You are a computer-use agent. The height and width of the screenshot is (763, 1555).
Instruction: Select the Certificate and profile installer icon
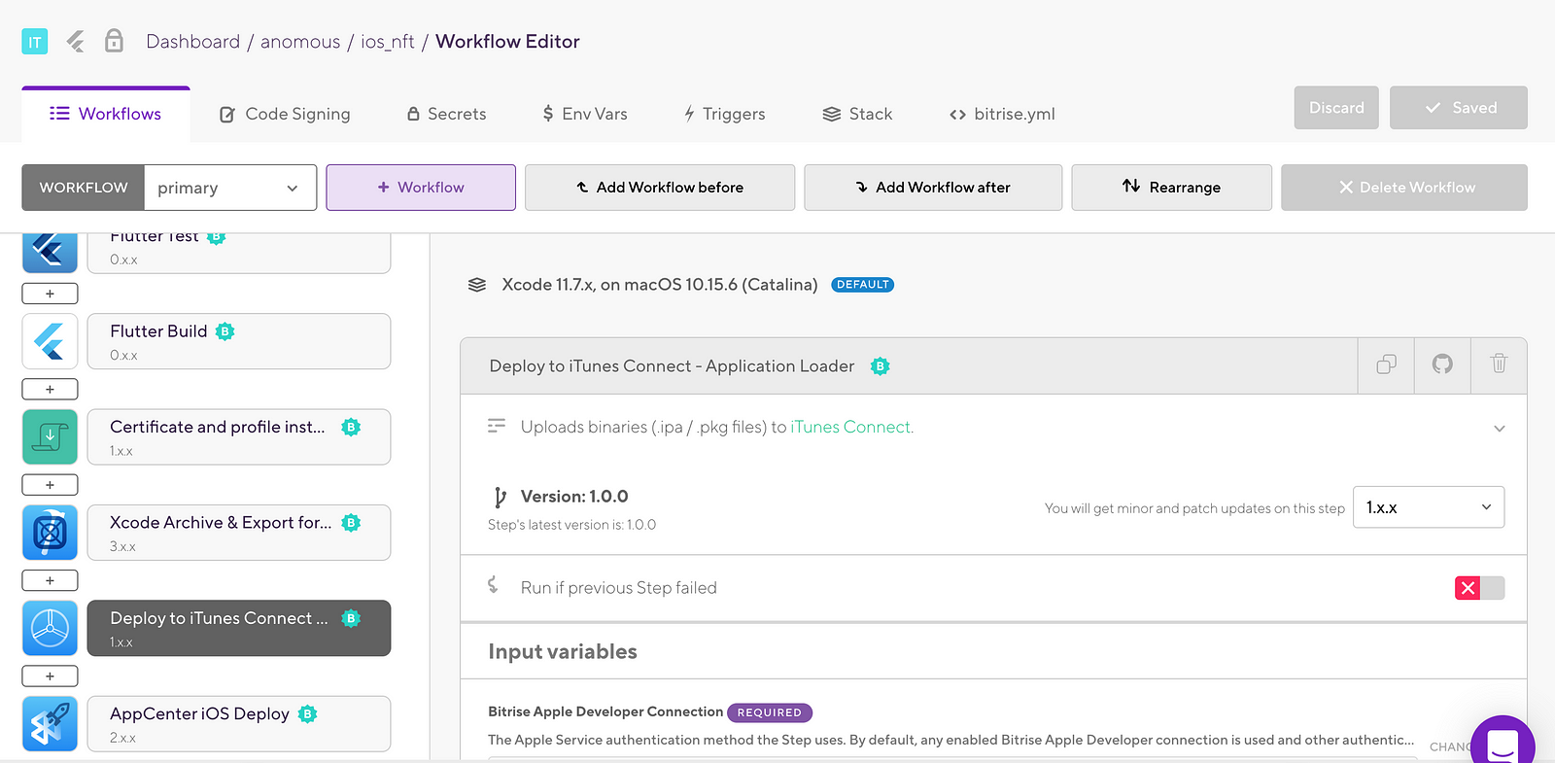50,436
